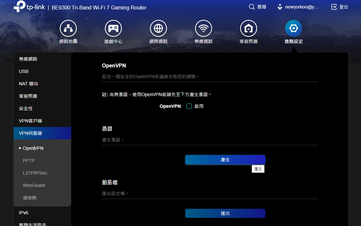
Task: Click the 匯出設定檔 description text
Action: [x=115, y=193]
